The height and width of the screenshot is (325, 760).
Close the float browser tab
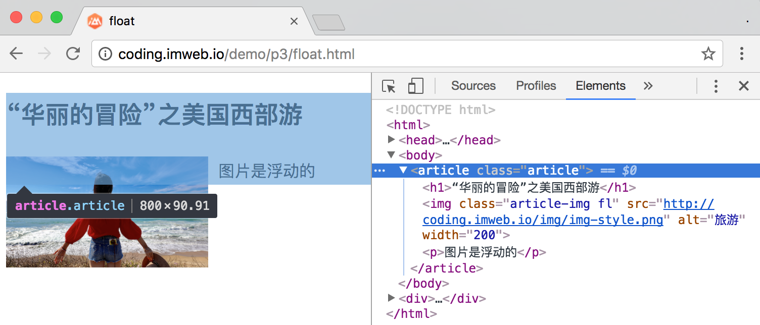[x=294, y=21]
